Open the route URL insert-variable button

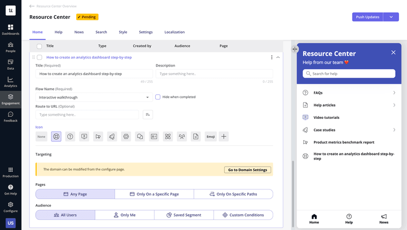[148, 114]
